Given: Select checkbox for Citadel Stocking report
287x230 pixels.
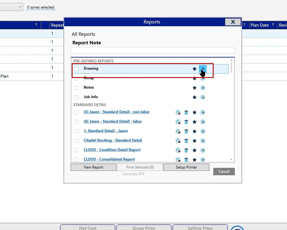Looking at the screenshot, I should [x=77, y=141].
